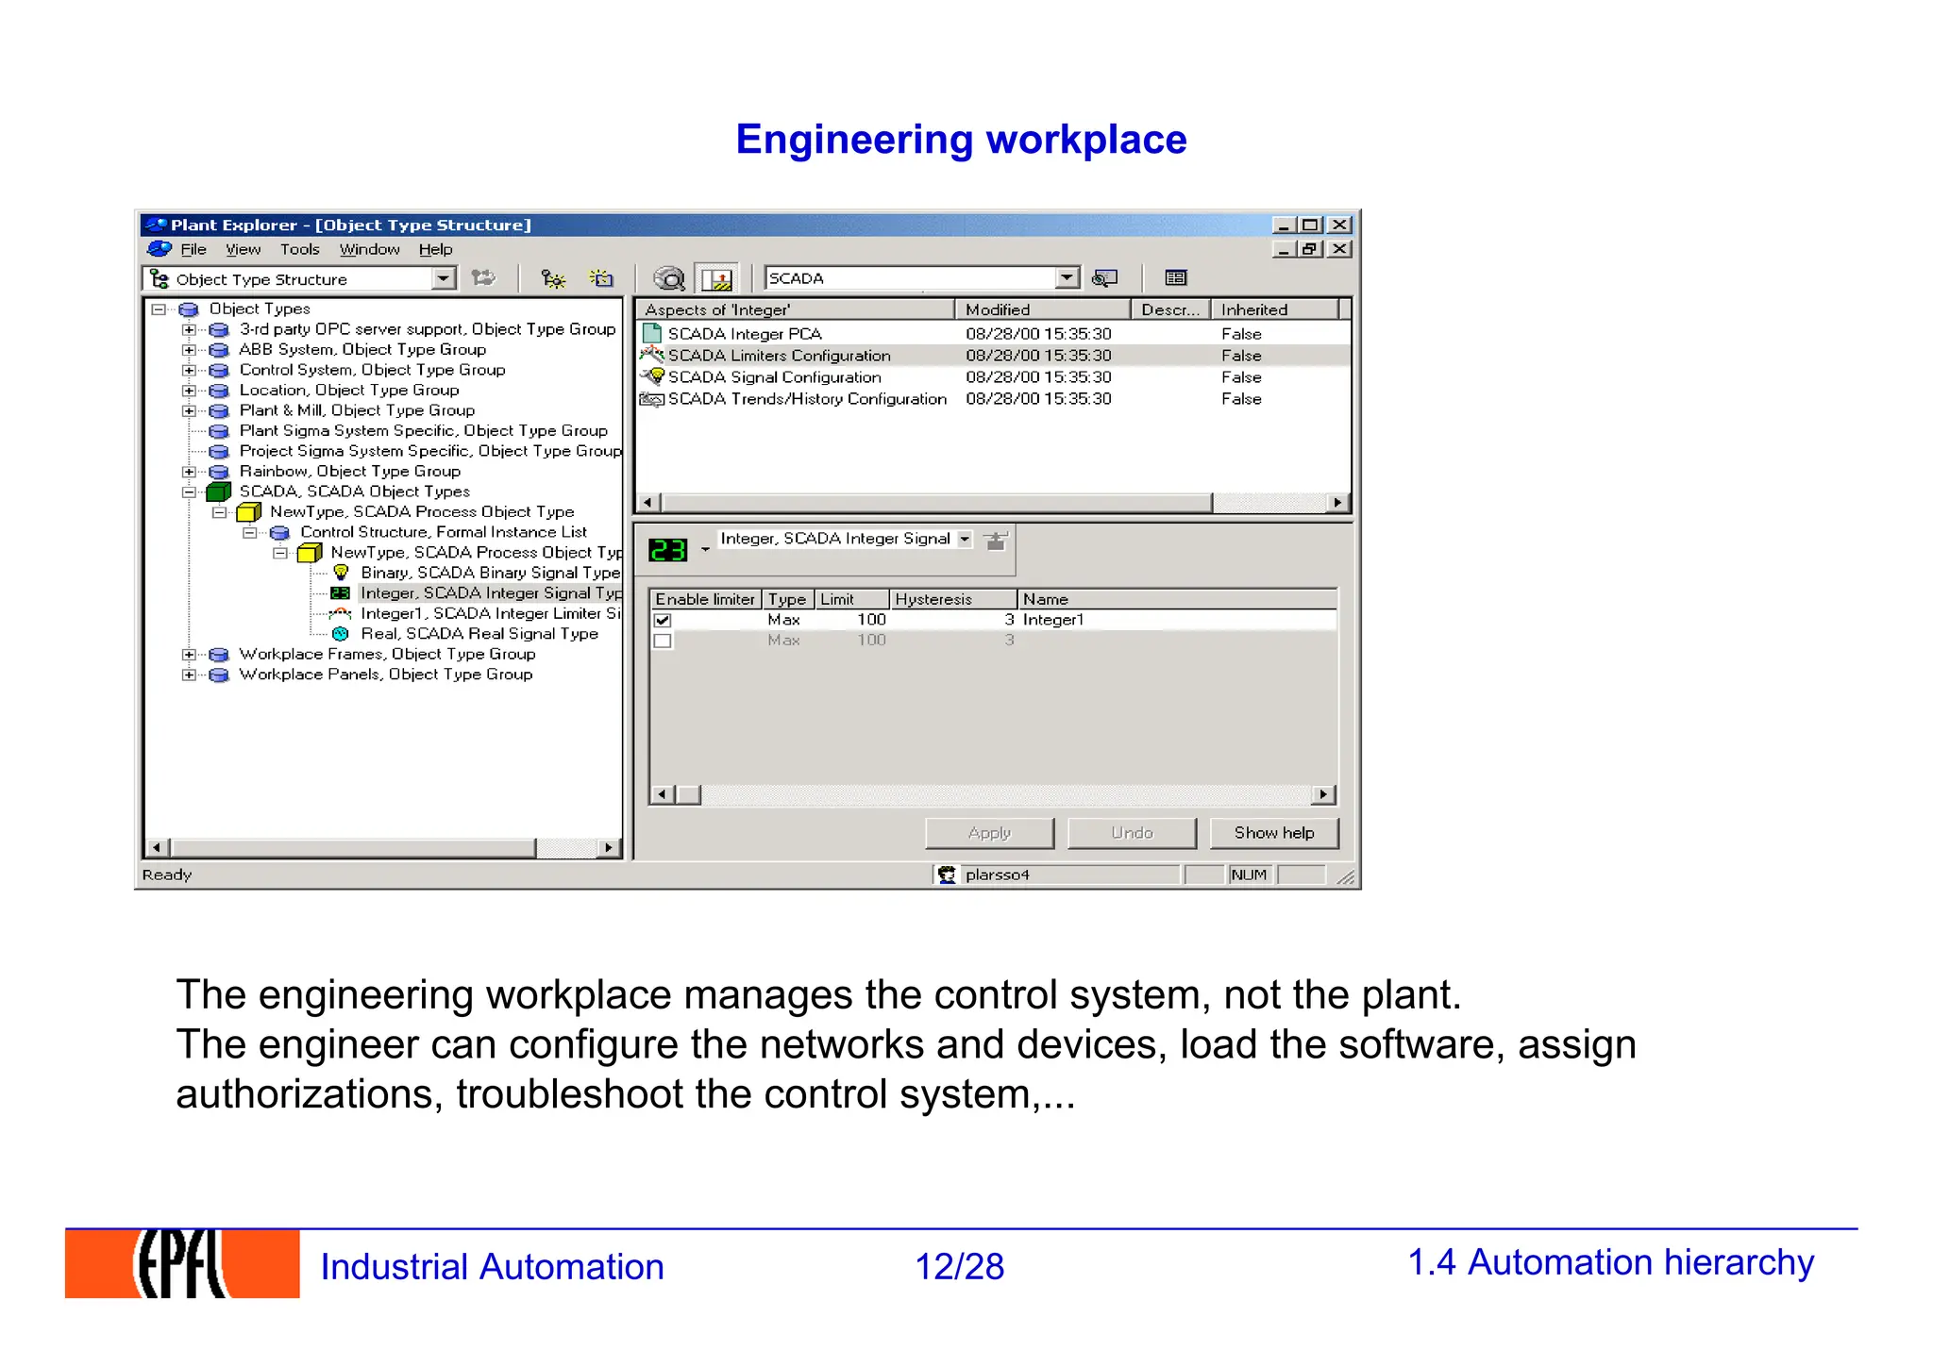This screenshot has height=1367, width=1933.
Task: Sort by the Inherited column header
Action: pyautogui.click(x=1274, y=309)
